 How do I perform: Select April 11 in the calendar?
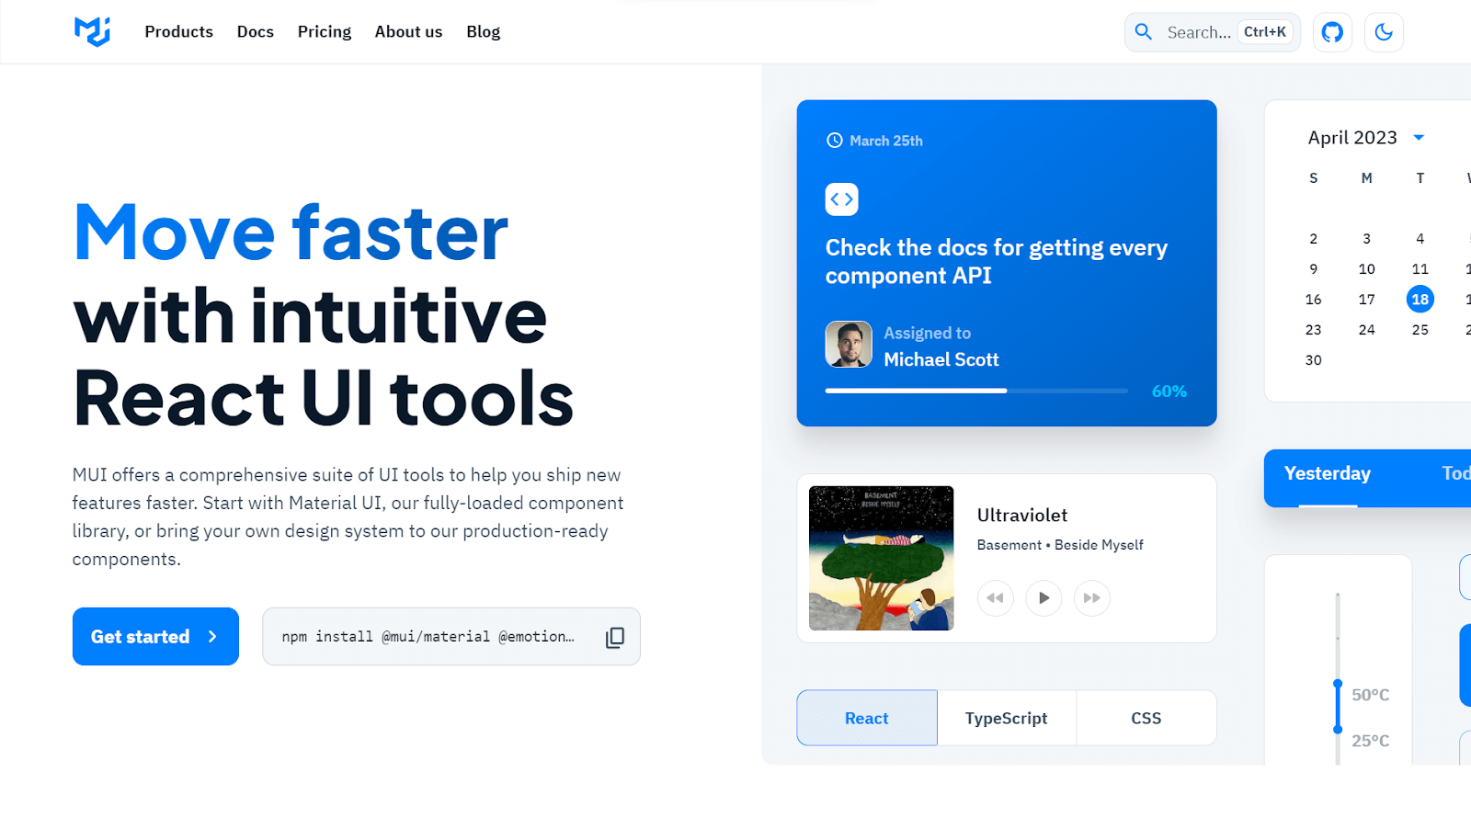(x=1420, y=269)
